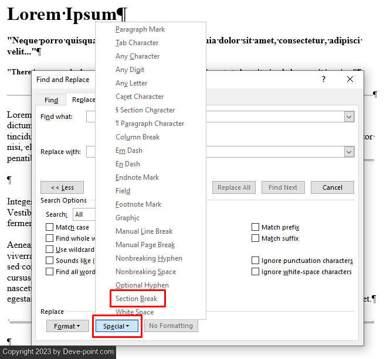Toggle the Match suffix checkbox

[x=256, y=238]
